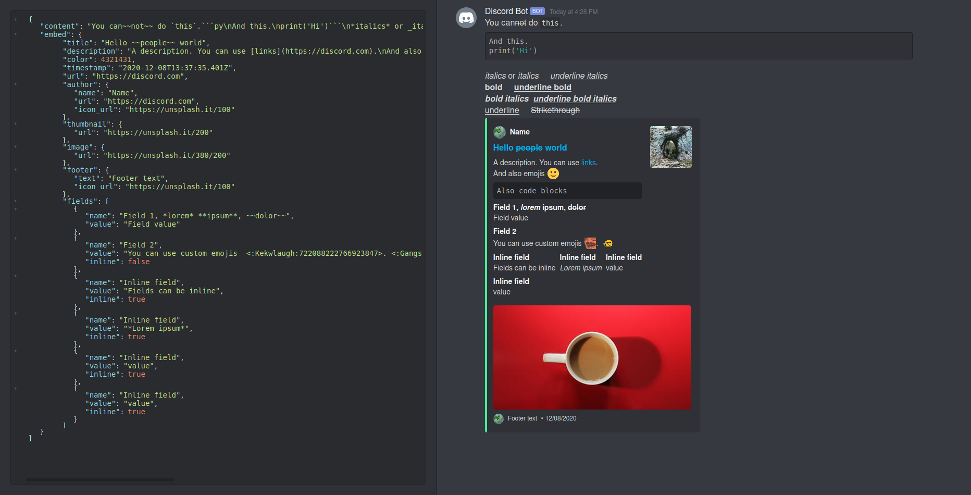Image resolution: width=971 pixels, height=495 pixels.
Task: Collapse the "author" object fold arrow
Action: pos(16,84)
